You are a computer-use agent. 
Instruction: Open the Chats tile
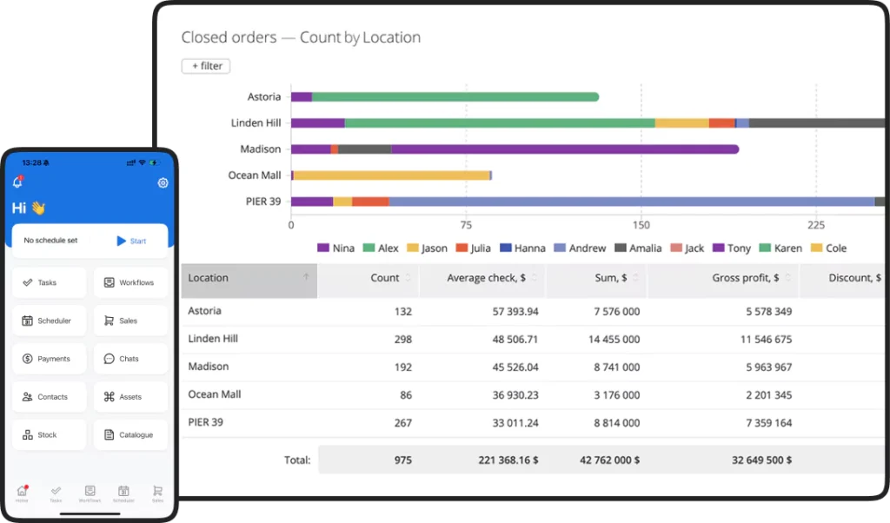(130, 359)
